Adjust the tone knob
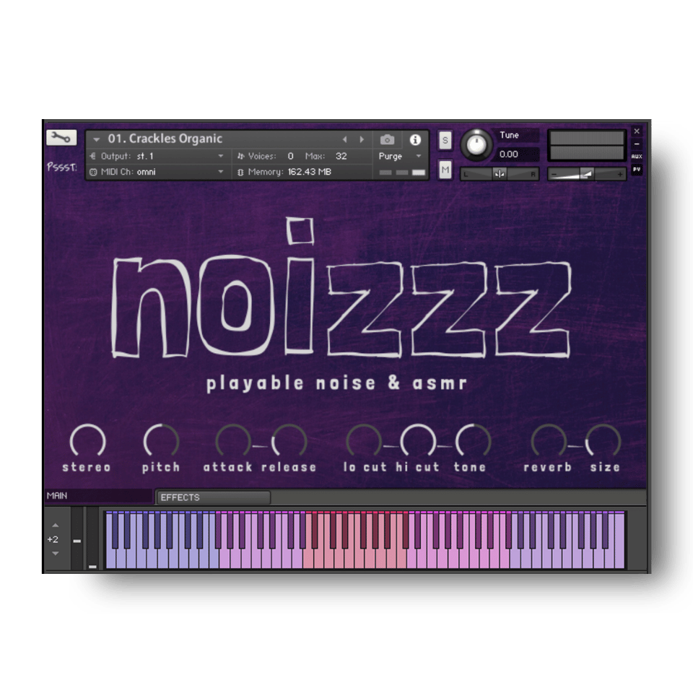The width and height of the screenshot is (693, 693). (x=473, y=441)
